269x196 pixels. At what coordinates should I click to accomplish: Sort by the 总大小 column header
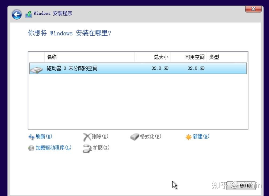tap(153, 57)
